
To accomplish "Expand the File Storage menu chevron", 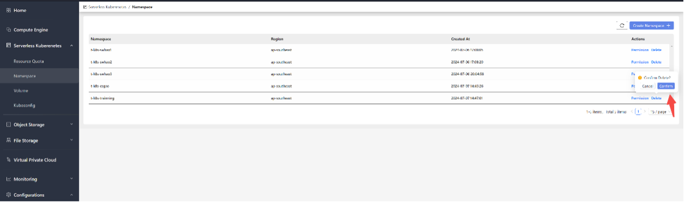I will click(x=72, y=141).
